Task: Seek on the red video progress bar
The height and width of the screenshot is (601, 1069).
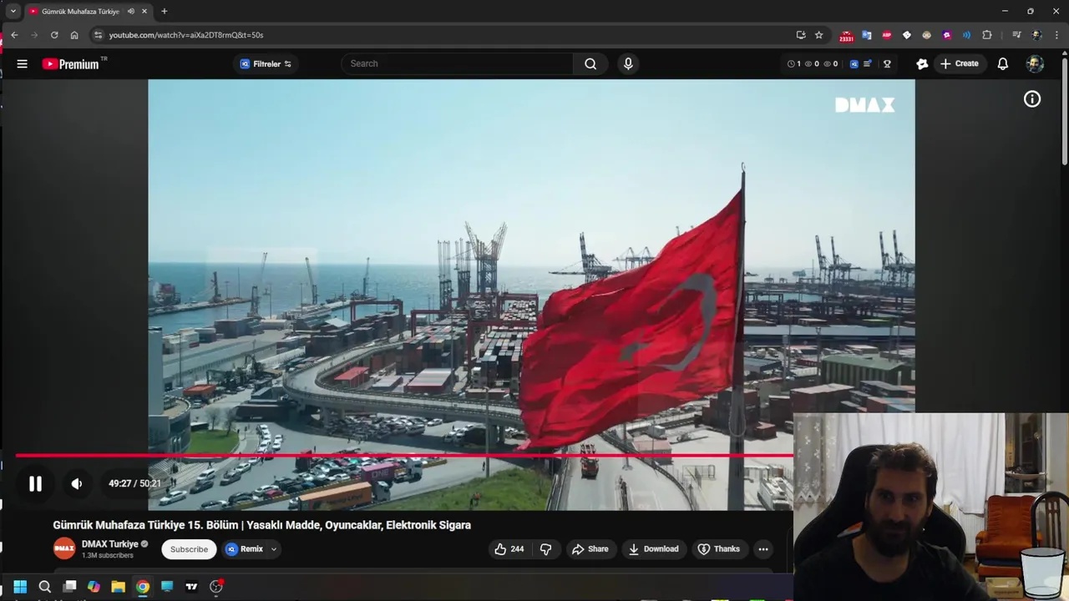Action: (x=403, y=456)
